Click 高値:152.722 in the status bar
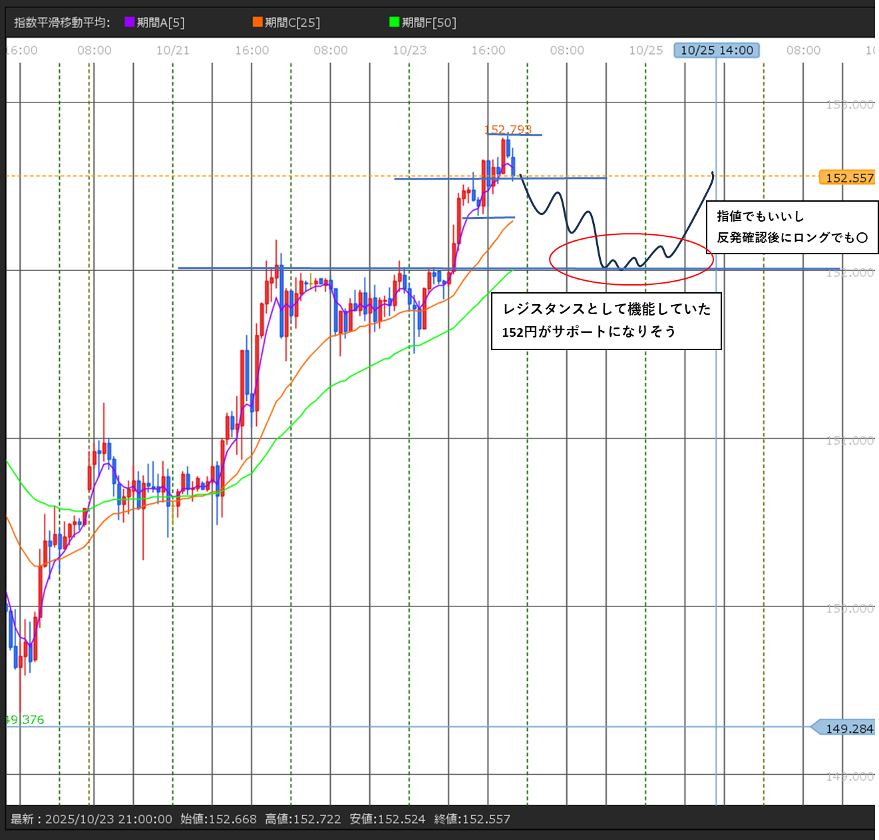 [x=303, y=819]
